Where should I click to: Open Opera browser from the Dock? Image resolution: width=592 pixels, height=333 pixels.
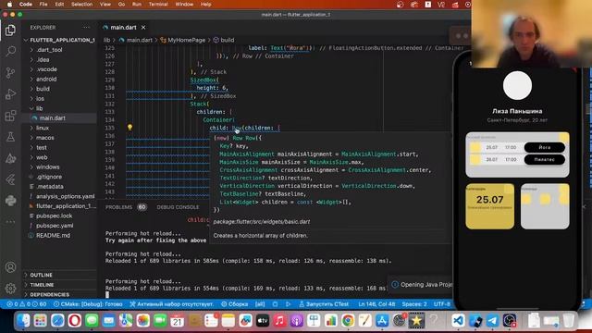click(74, 321)
